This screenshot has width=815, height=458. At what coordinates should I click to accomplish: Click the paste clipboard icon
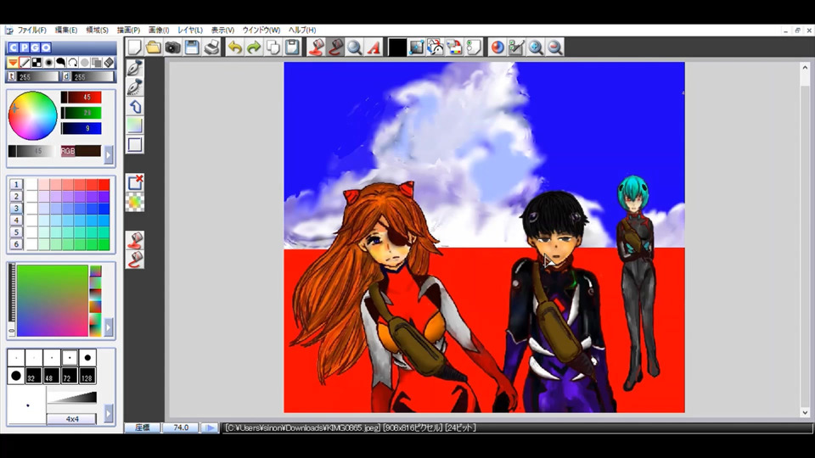pos(292,47)
